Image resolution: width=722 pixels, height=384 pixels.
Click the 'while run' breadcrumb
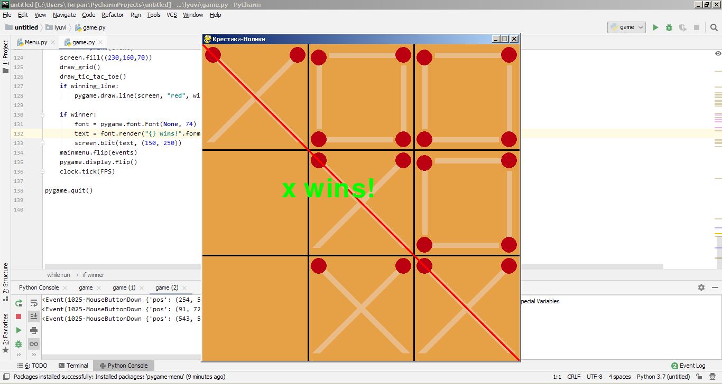58,275
